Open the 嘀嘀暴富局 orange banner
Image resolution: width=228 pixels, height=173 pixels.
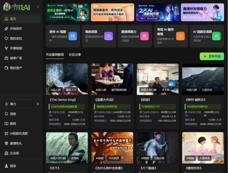[112, 12]
